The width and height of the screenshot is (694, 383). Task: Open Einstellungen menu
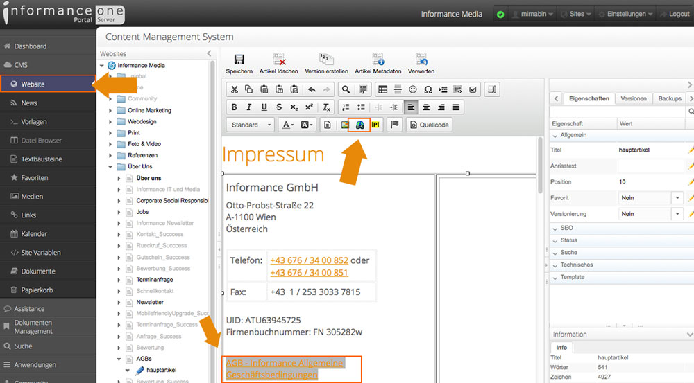(x=625, y=14)
